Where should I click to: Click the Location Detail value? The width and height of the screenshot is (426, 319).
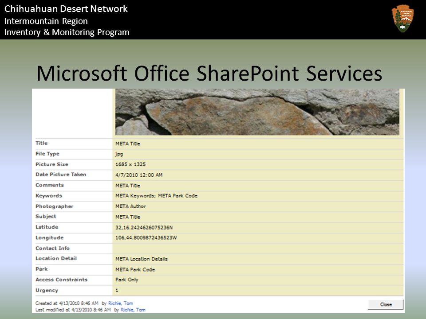click(141, 259)
